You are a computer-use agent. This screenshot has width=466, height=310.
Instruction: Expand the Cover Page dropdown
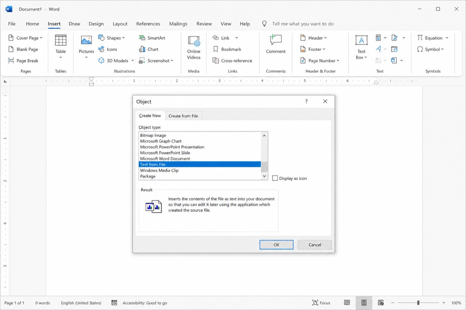41,38
